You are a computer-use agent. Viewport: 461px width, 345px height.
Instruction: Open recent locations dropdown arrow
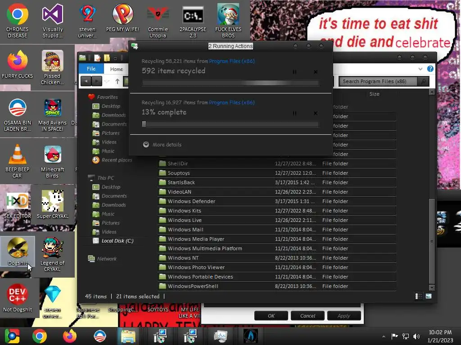107,82
